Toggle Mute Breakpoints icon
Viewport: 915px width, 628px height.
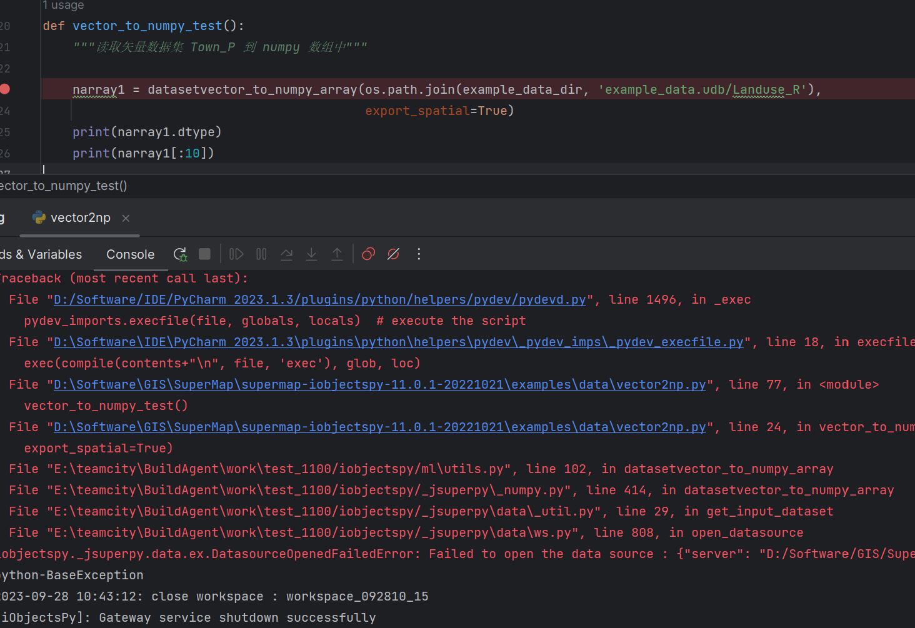[393, 254]
